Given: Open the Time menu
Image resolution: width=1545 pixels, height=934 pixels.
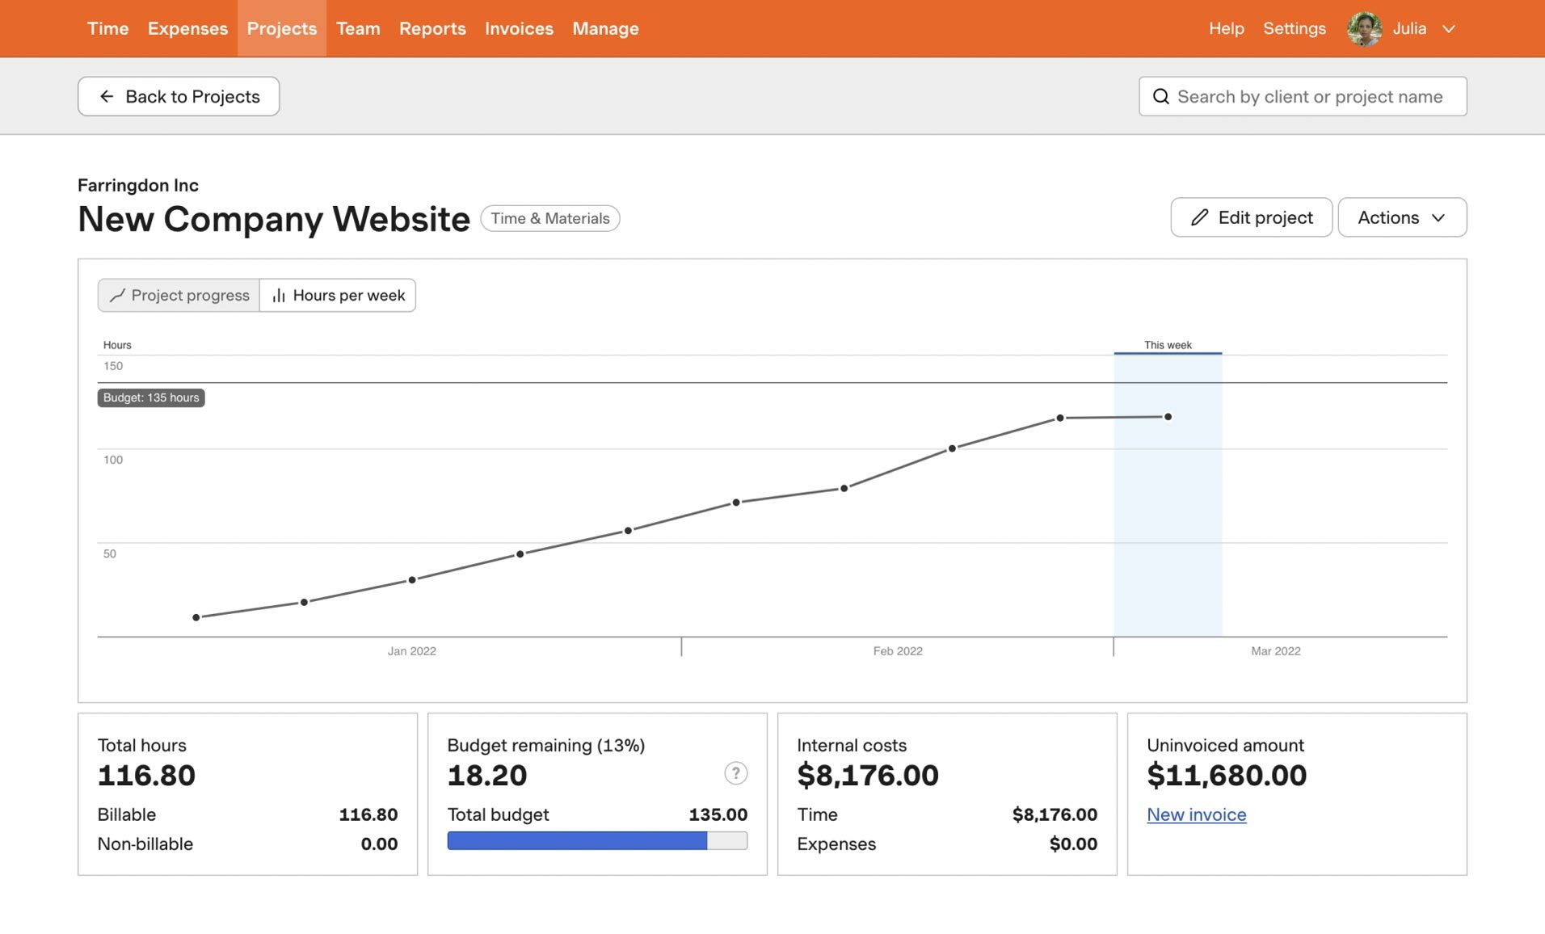Looking at the screenshot, I should coord(107,28).
